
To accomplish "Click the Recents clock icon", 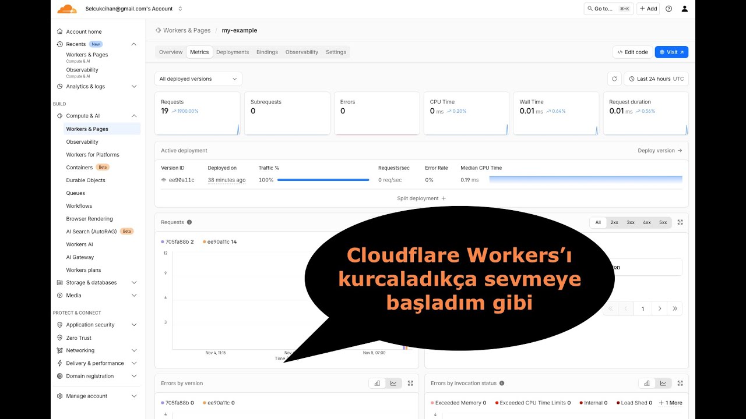I will pos(60,44).
